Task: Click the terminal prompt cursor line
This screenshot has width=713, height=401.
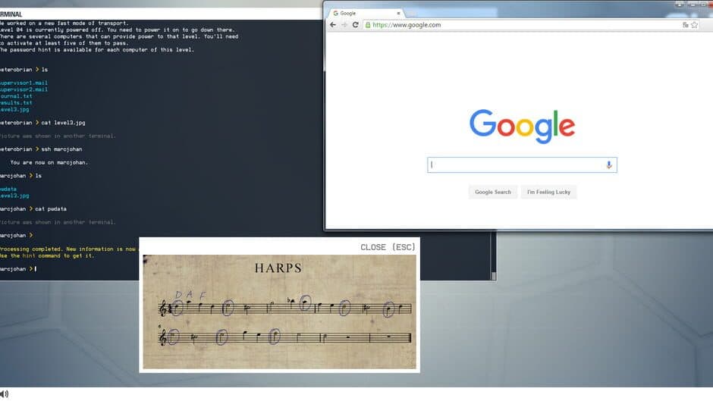Action: pos(18,268)
